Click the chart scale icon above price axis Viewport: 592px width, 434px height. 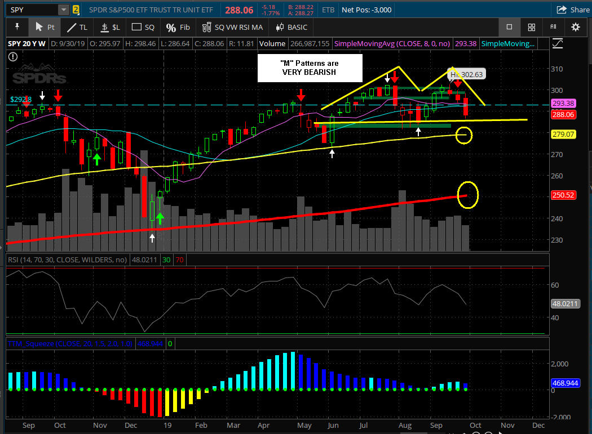558,43
